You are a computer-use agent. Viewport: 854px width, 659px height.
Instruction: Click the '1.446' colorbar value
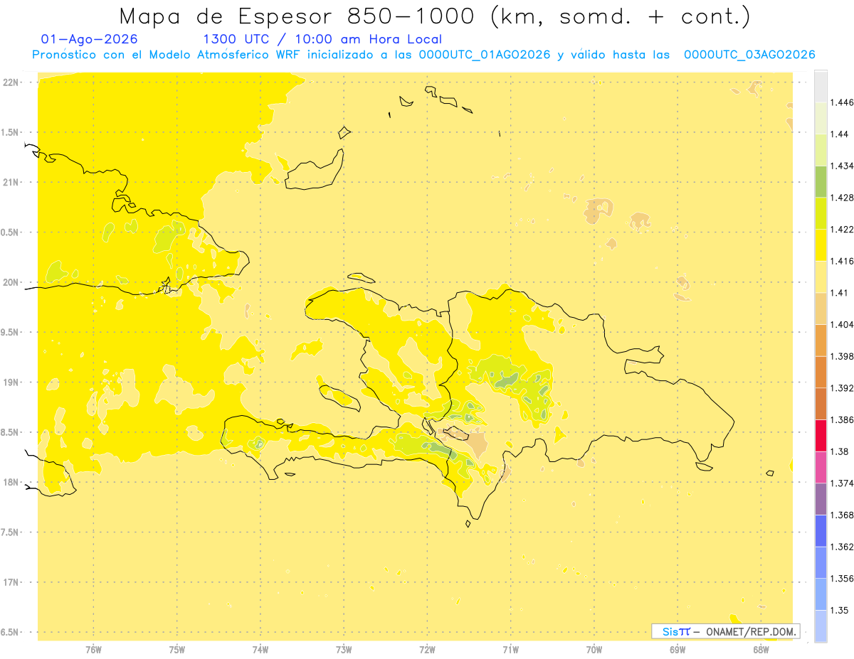[x=841, y=102]
